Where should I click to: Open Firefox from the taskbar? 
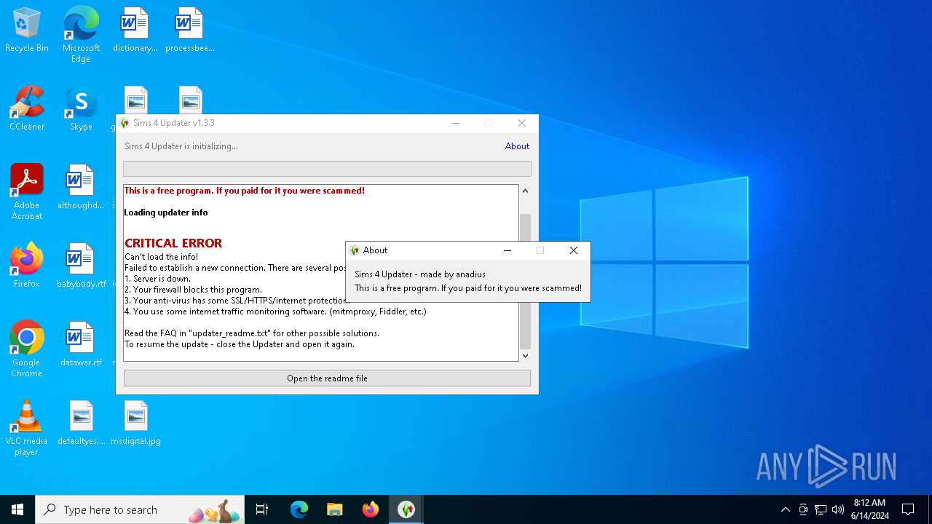pos(371,509)
